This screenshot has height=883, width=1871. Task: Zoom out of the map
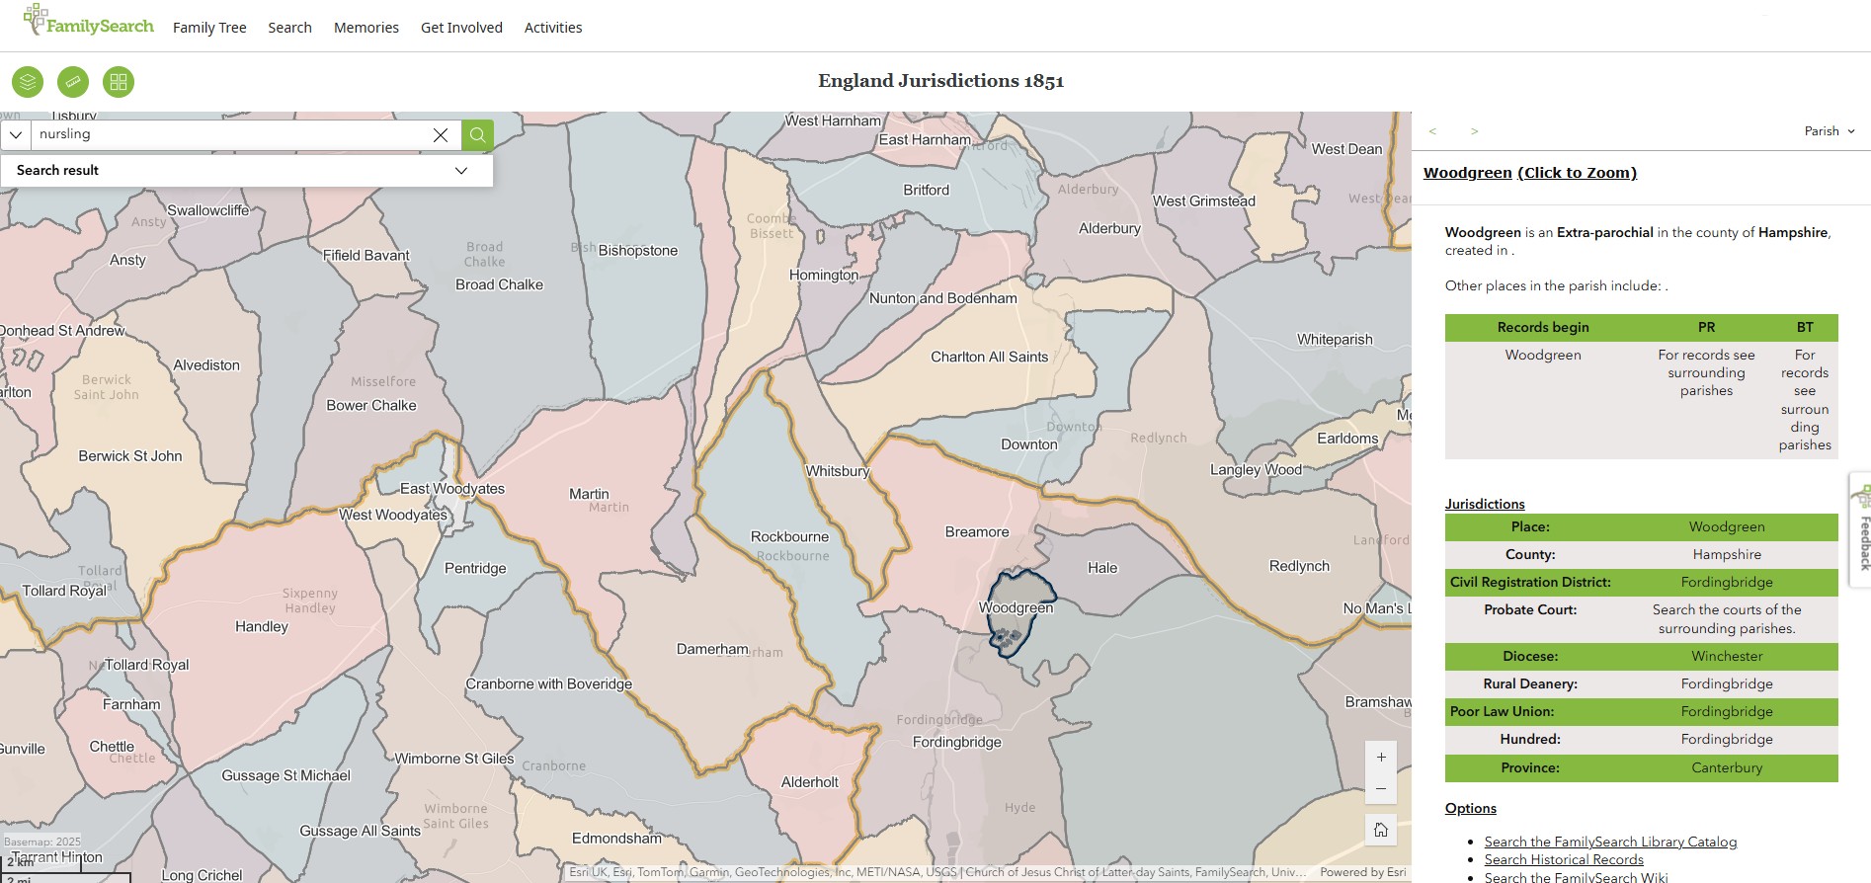coord(1381,789)
